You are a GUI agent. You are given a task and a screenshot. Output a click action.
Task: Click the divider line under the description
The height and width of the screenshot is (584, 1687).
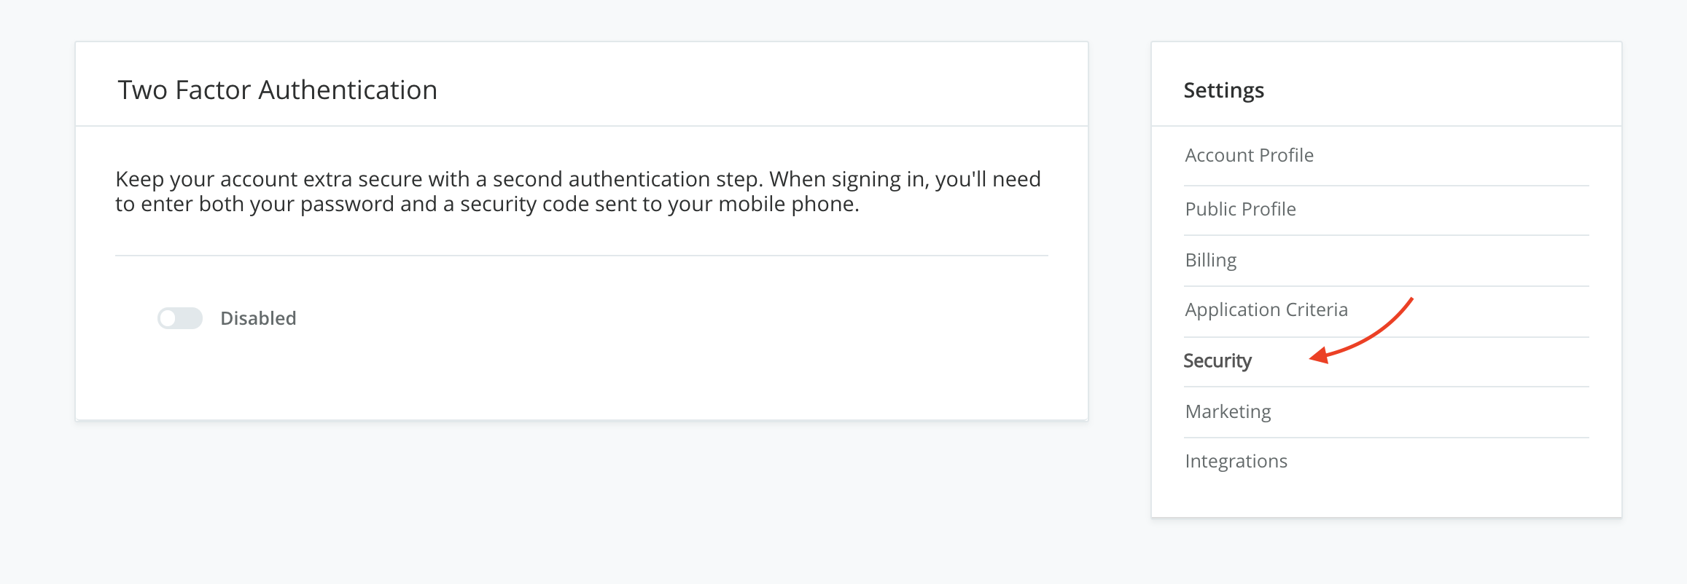581,256
